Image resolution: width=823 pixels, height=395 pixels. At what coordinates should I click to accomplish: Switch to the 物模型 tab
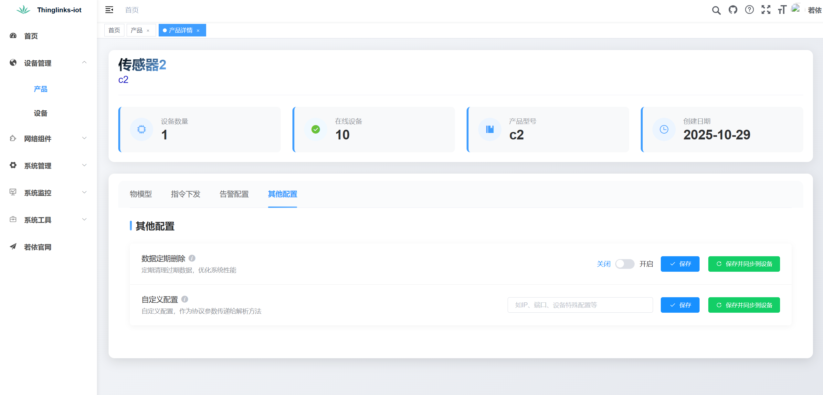point(141,194)
